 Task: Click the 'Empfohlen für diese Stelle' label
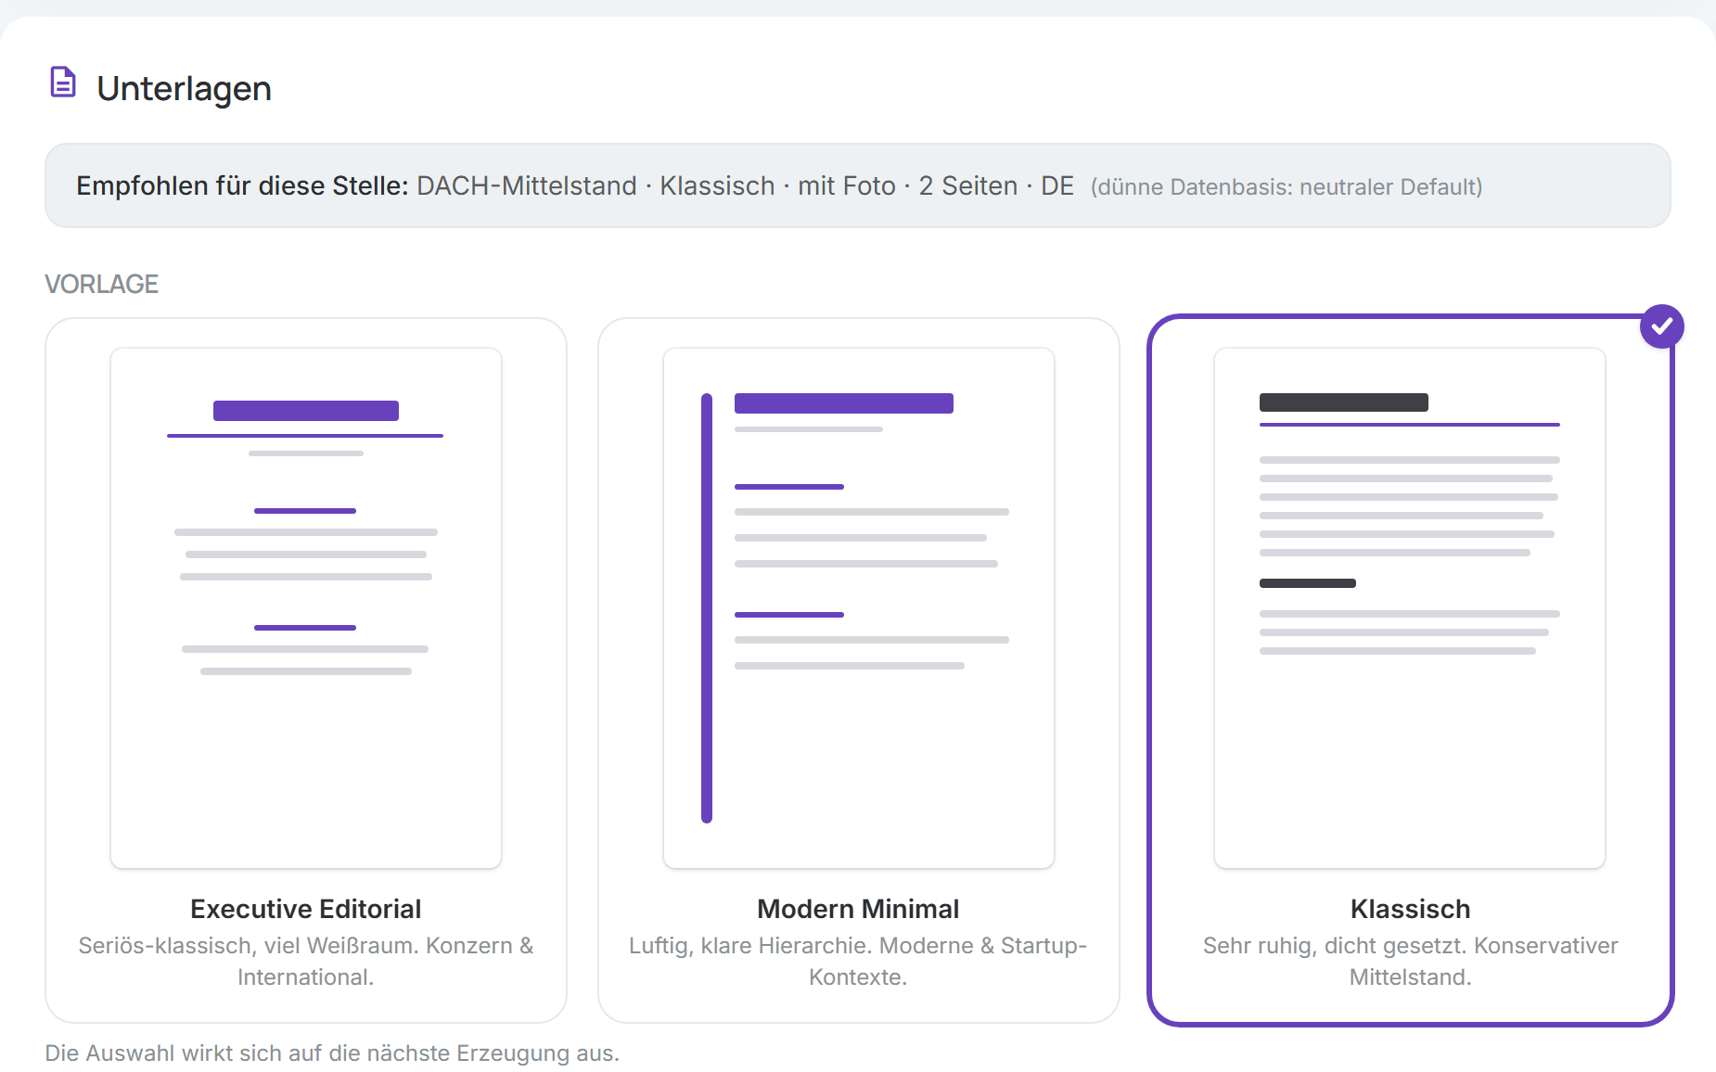(242, 185)
